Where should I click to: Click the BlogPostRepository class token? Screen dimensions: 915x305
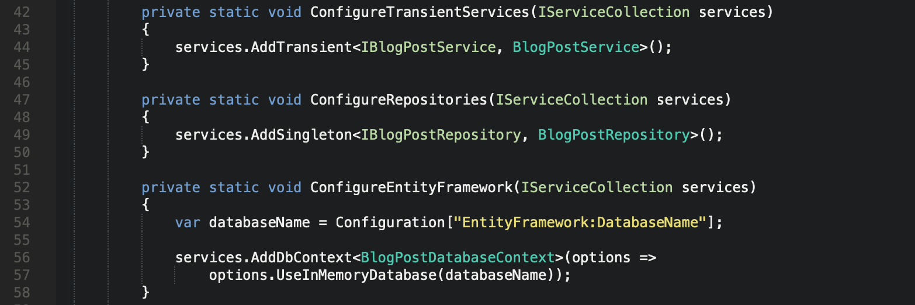[614, 134]
